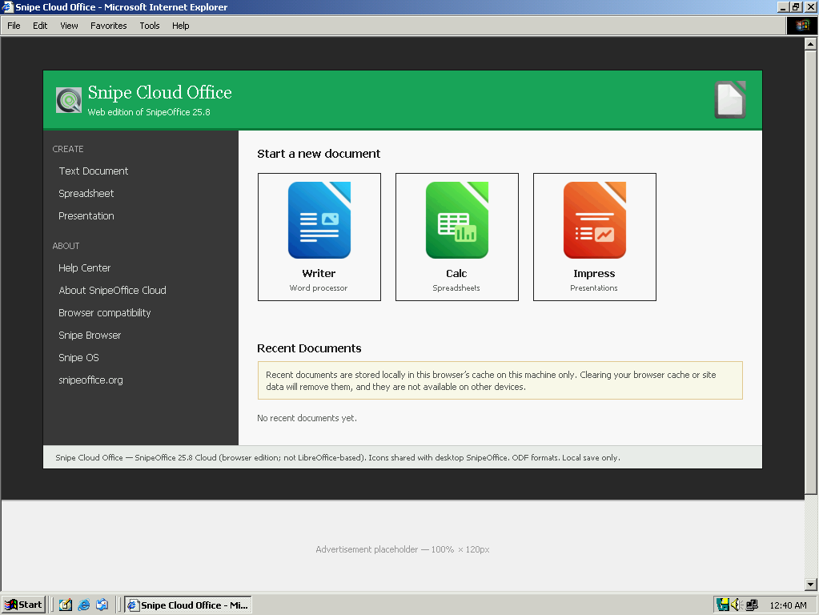Click the Show Desktop quick launch icon

pyautogui.click(x=66, y=605)
